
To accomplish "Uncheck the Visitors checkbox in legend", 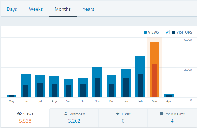I will click(x=167, y=32).
